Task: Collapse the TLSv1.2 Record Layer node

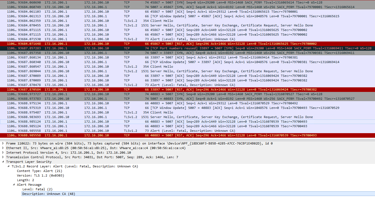Action: tap(9, 166)
